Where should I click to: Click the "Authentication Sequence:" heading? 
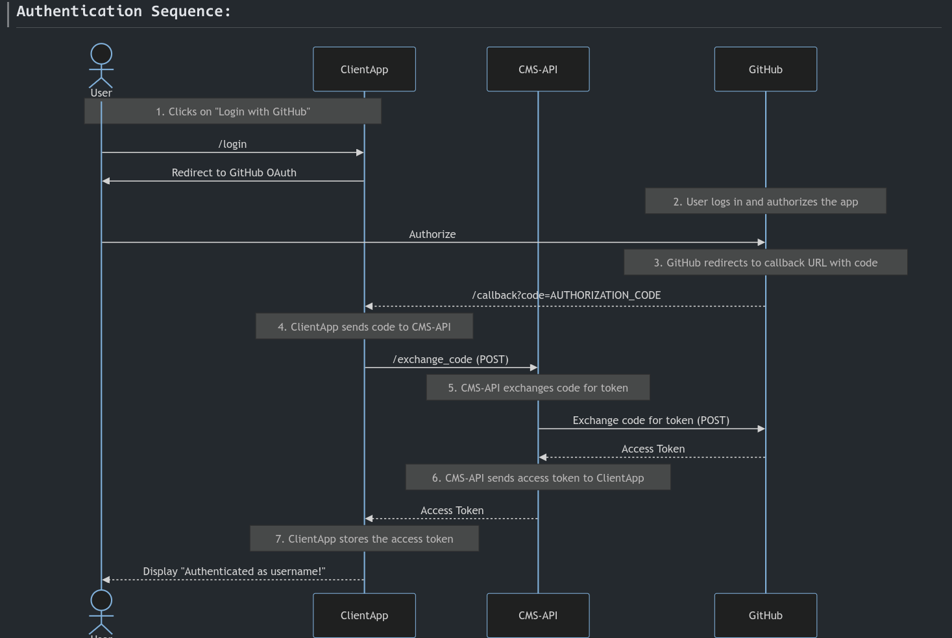123,11
